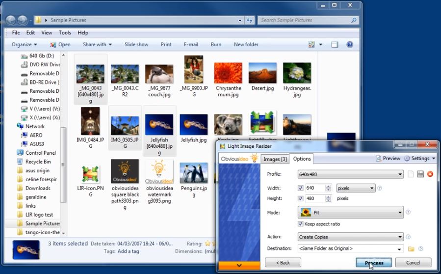441x274 pixels.
Task: Open the Edit menu
Action: point(30,33)
